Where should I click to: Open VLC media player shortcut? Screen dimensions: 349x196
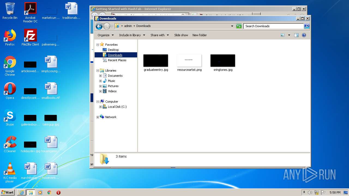click(10, 173)
